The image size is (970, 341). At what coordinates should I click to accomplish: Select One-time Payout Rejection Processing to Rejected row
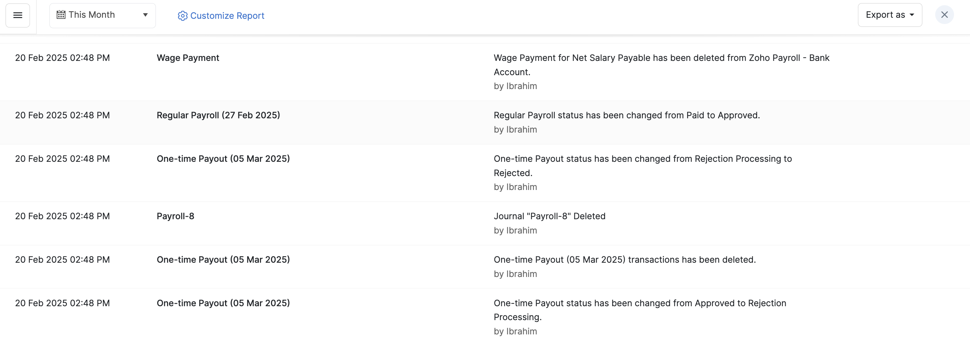[642, 165]
